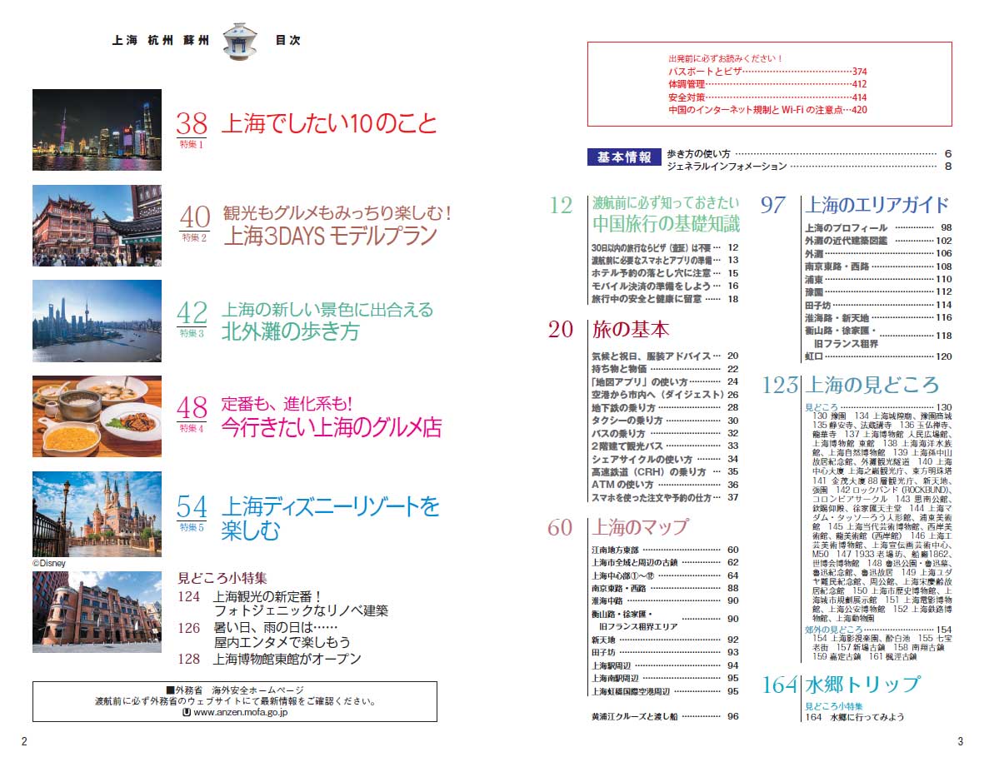Image resolution: width=984 pixels, height=767 pixels.
Task: Click the lidded tea cup icon in header
Action: tap(241, 41)
